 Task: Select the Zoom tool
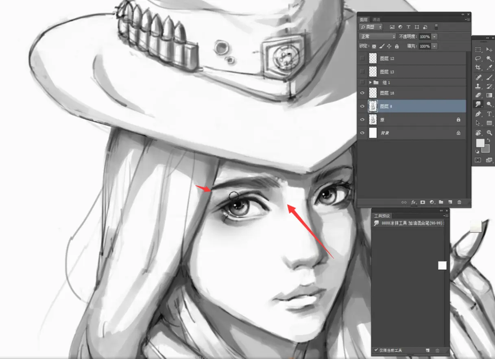[x=489, y=133]
